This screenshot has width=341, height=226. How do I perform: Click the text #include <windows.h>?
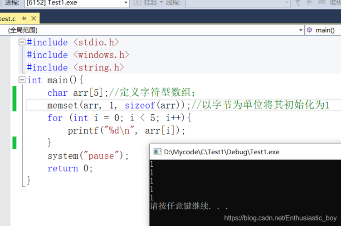point(78,55)
